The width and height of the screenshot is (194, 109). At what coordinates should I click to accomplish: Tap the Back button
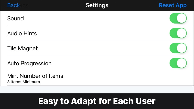[13, 5]
